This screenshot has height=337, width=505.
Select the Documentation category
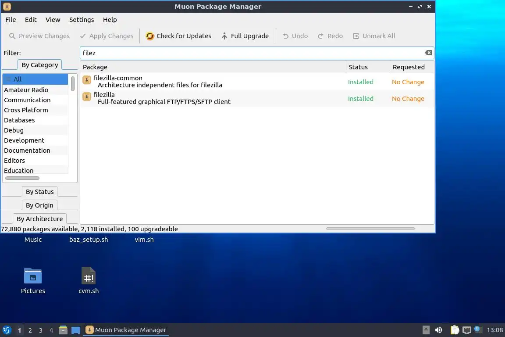(x=36, y=150)
